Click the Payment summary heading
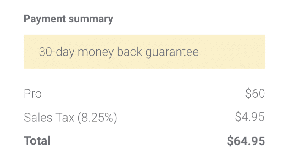Screen dimensions: 288x162 pos(68,19)
